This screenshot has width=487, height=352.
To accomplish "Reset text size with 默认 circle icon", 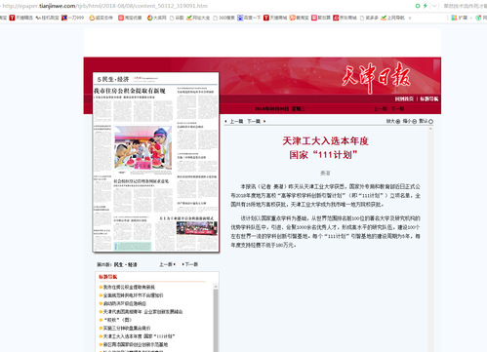I will point(430,122).
